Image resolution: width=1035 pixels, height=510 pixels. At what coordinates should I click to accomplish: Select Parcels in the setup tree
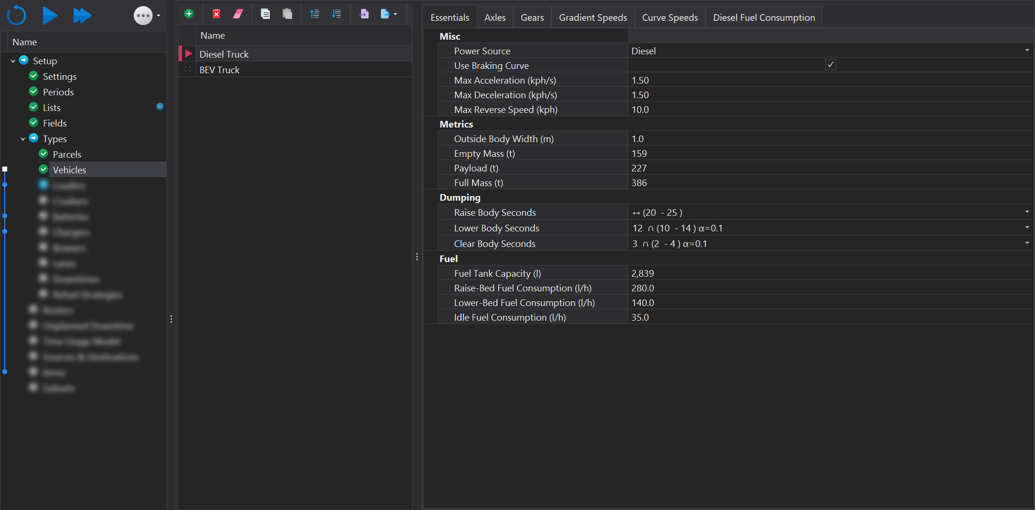pyautogui.click(x=67, y=154)
